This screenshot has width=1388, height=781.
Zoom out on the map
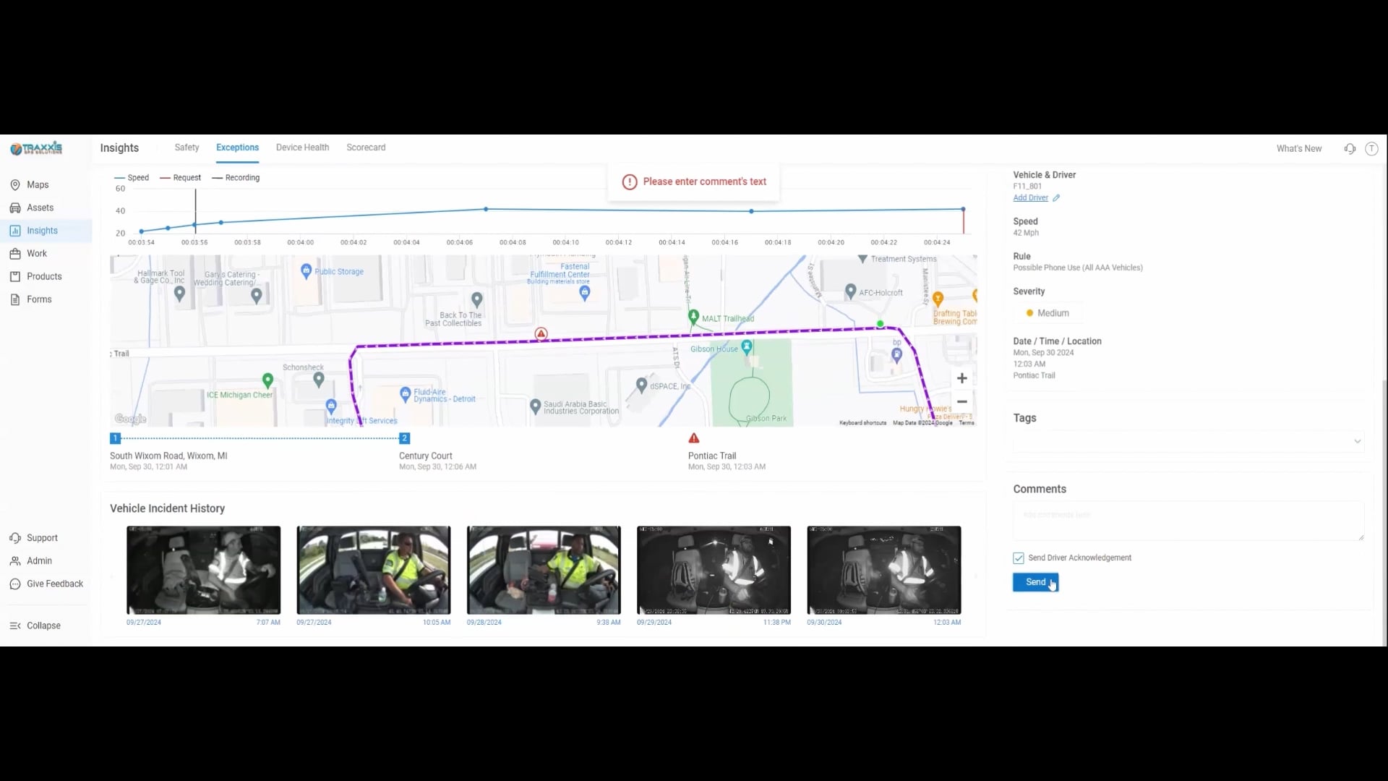point(961,401)
